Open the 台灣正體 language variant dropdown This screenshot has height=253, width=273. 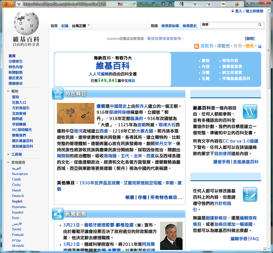point(81,26)
